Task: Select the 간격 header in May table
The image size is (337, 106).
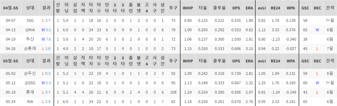Action: point(330,60)
